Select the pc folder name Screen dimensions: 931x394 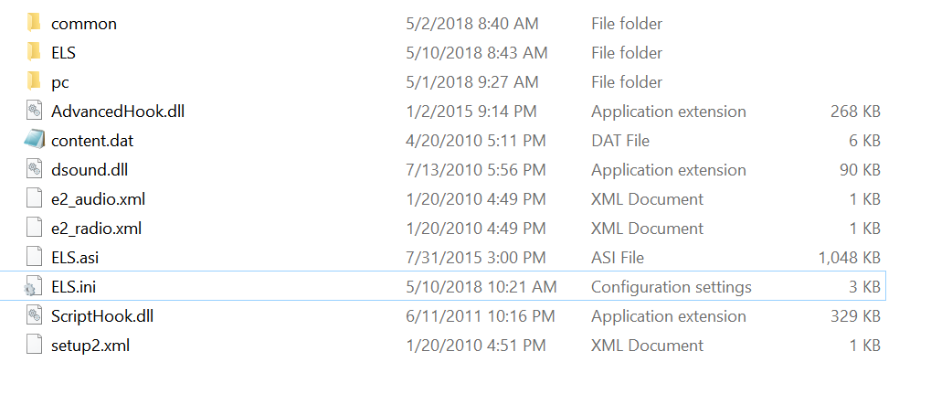tap(60, 82)
